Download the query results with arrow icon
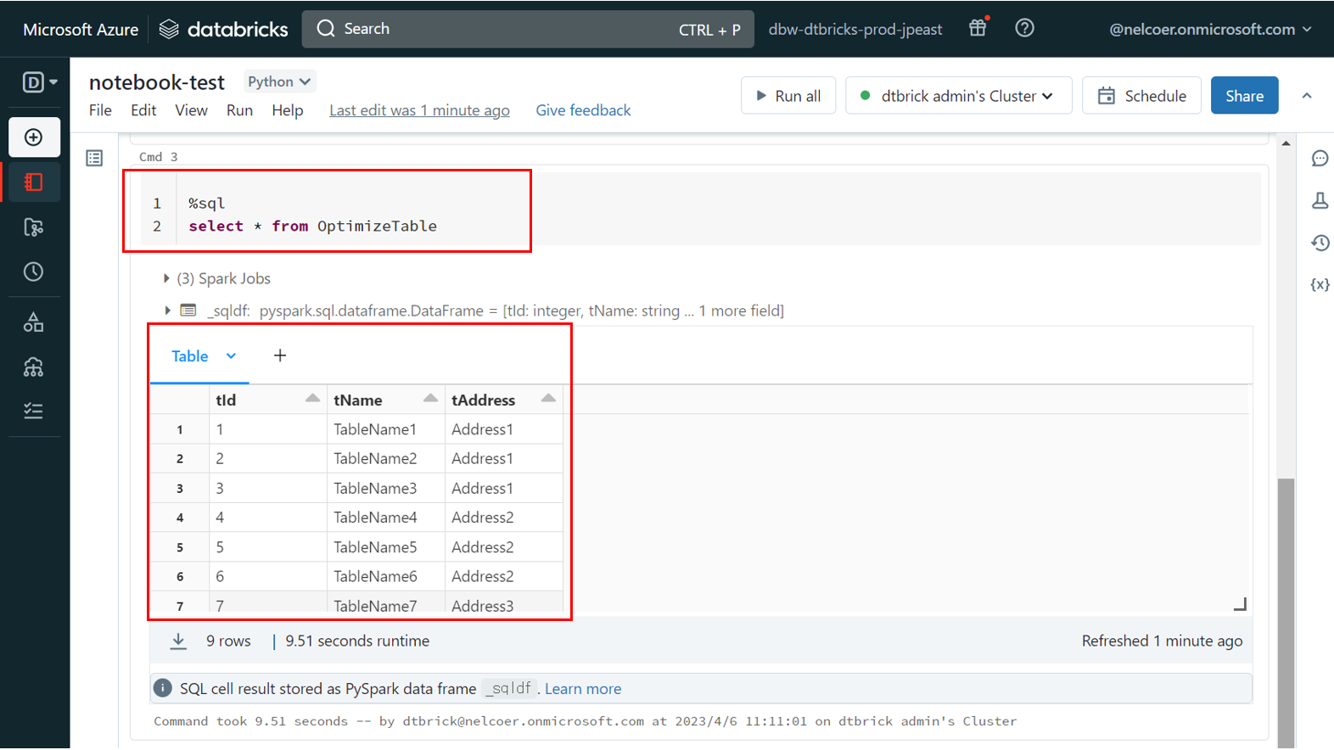Viewport: 1334px width, 750px height. click(x=178, y=641)
